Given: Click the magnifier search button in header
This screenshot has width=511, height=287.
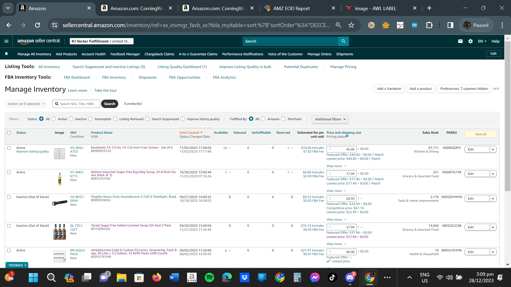Looking at the screenshot, I should click(x=343, y=41).
